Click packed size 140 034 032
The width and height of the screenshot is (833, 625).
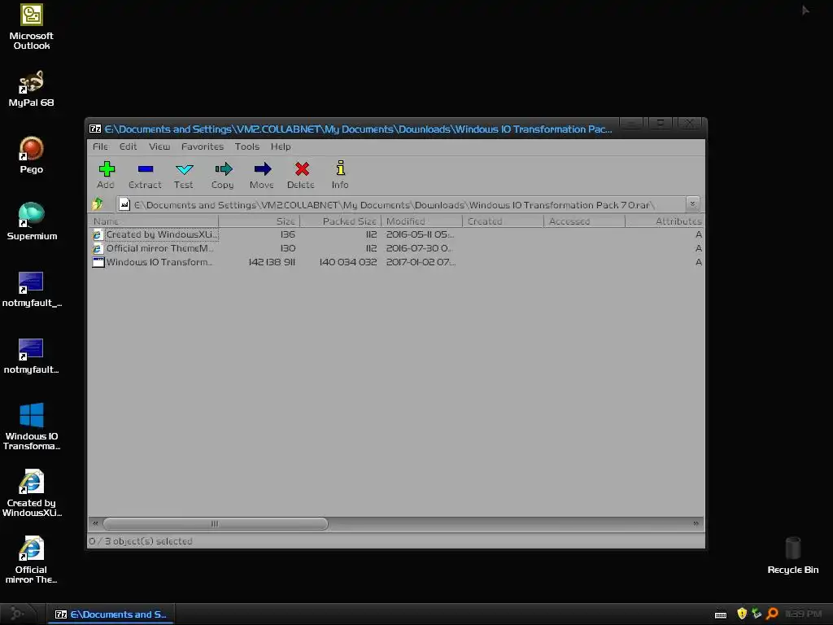tap(348, 262)
